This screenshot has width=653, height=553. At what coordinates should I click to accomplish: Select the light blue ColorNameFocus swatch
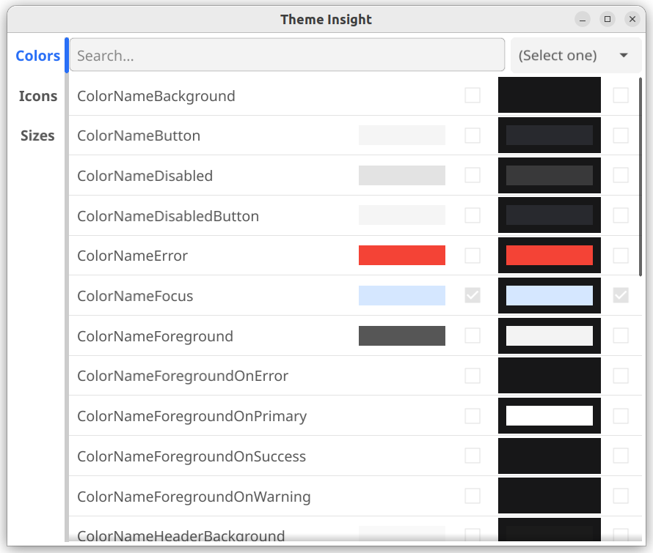pos(402,296)
